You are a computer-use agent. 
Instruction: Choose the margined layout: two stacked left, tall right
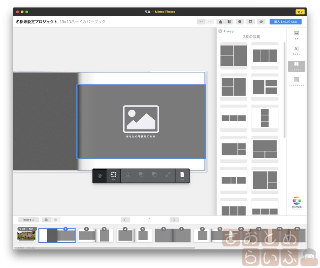(x=234, y=87)
